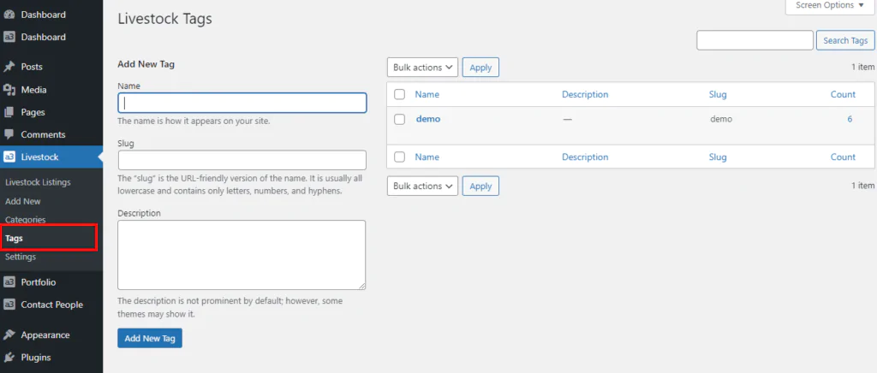
Task: Click the Comments bubble icon in sidebar
Action: pyautogui.click(x=9, y=134)
